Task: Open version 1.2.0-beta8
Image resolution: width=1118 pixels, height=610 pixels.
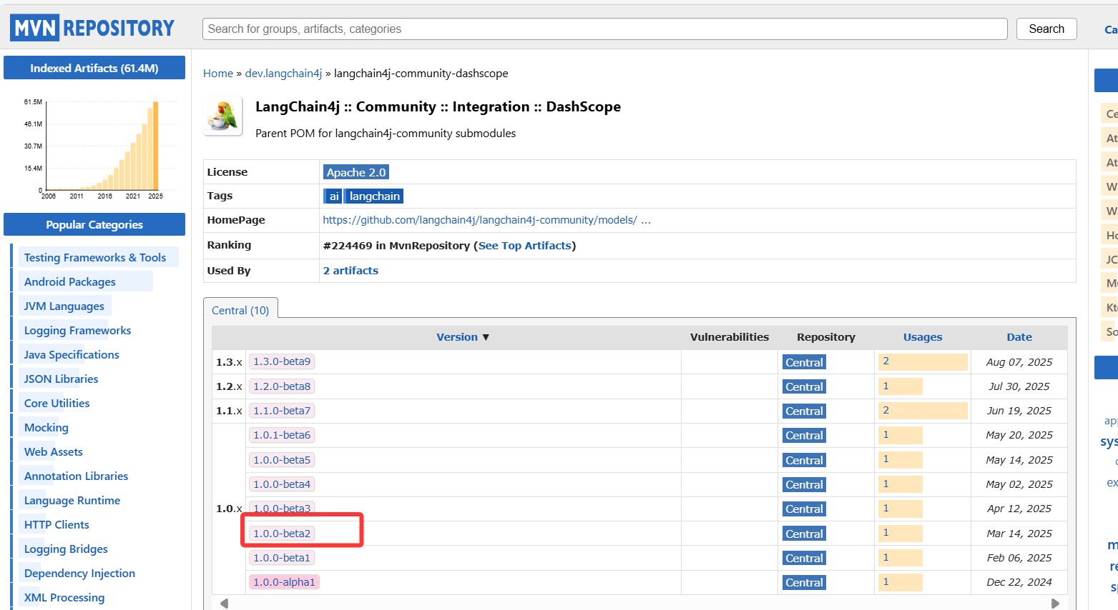Action: [x=282, y=386]
